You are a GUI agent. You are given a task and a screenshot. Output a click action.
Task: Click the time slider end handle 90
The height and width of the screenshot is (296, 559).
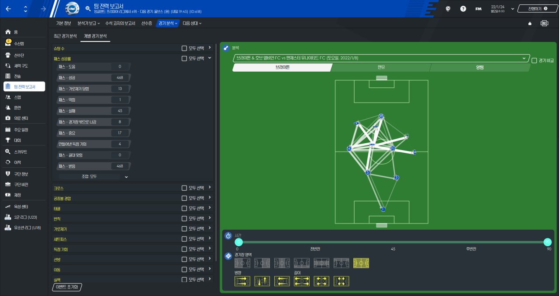click(547, 242)
